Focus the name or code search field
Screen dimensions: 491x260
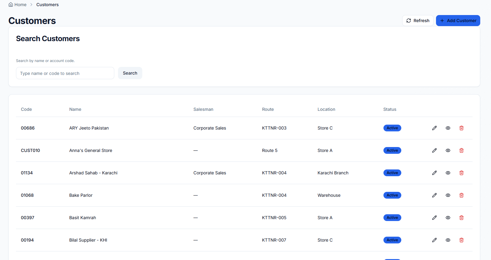(x=65, y=73)
